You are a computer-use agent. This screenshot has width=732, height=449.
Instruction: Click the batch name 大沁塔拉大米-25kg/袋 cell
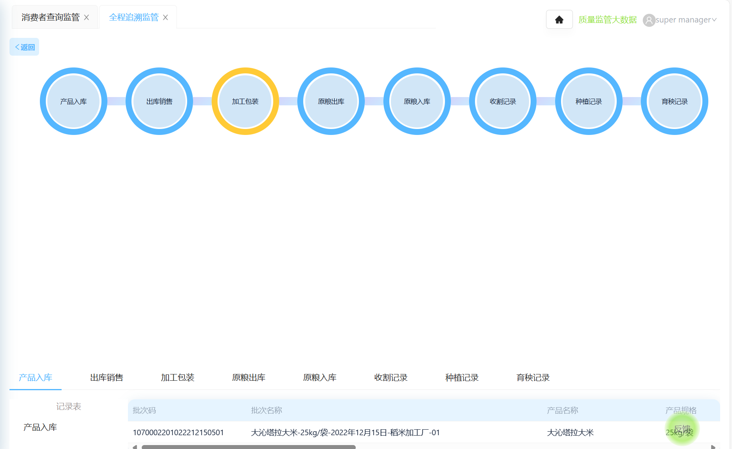pos(345,432)
